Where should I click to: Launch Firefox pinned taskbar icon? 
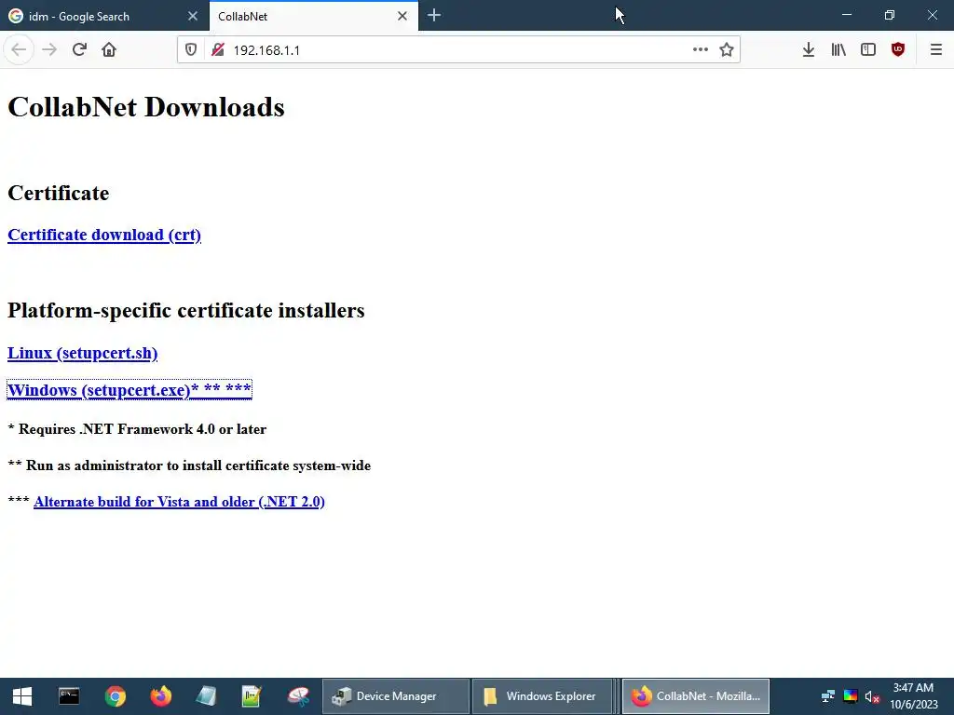(x=160, y=696)
